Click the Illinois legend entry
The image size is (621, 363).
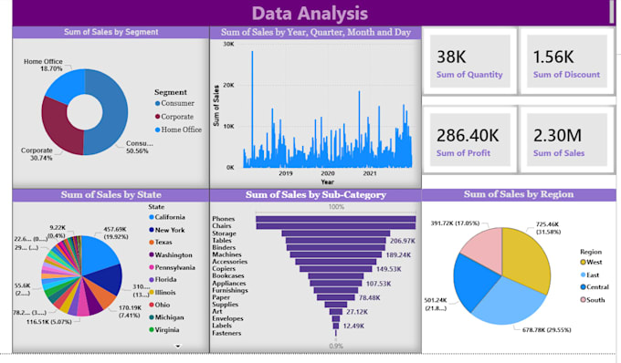(162, 293)
